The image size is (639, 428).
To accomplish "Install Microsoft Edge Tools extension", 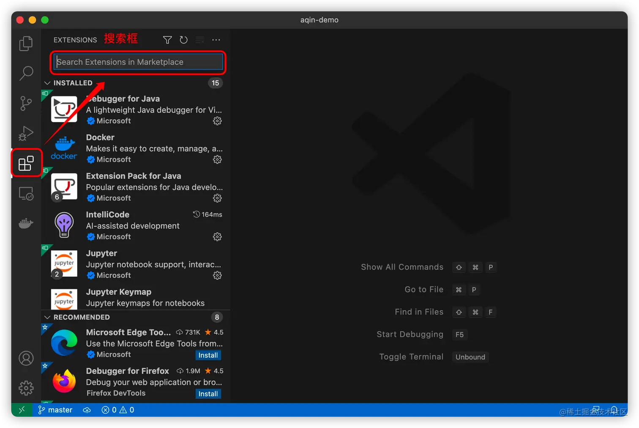I will [x=208, y=355].
